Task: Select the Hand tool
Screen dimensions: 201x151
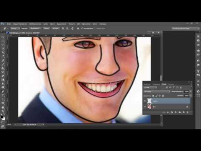Action: pyautogui.click(x=3, y=107)
